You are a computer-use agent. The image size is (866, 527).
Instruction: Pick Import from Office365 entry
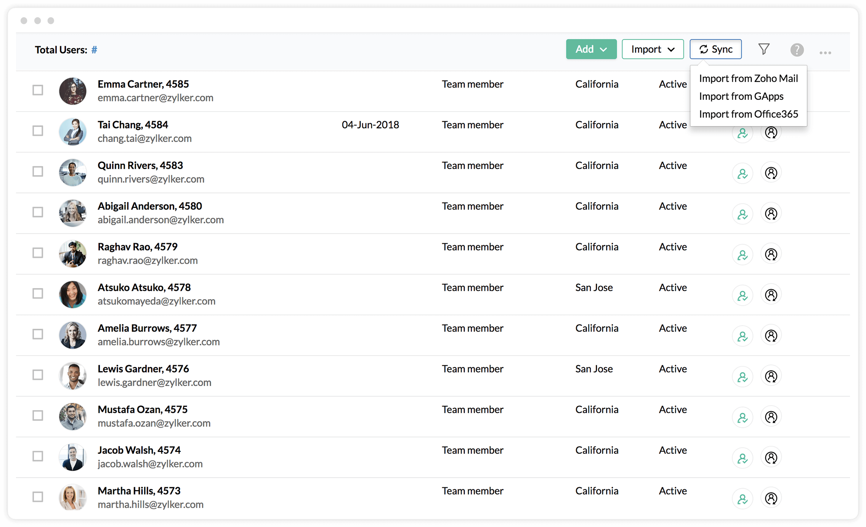748,114
